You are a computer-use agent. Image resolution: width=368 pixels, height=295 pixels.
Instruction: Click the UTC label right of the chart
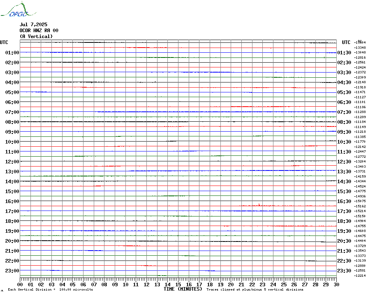tap(346, 42)
